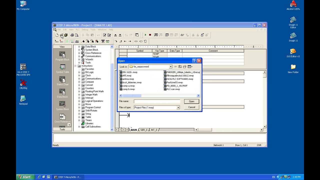Expand the Communications node under Instructions

(x=79, y=79)
